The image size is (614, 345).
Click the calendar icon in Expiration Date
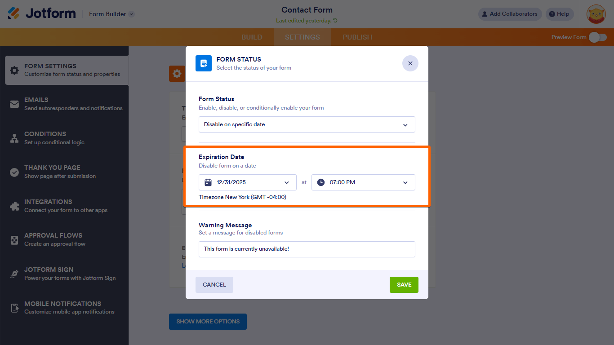point(208,182)
